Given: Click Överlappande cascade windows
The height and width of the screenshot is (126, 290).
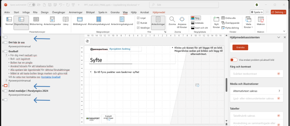Looking at the screenshot, I should pos(230,23).
